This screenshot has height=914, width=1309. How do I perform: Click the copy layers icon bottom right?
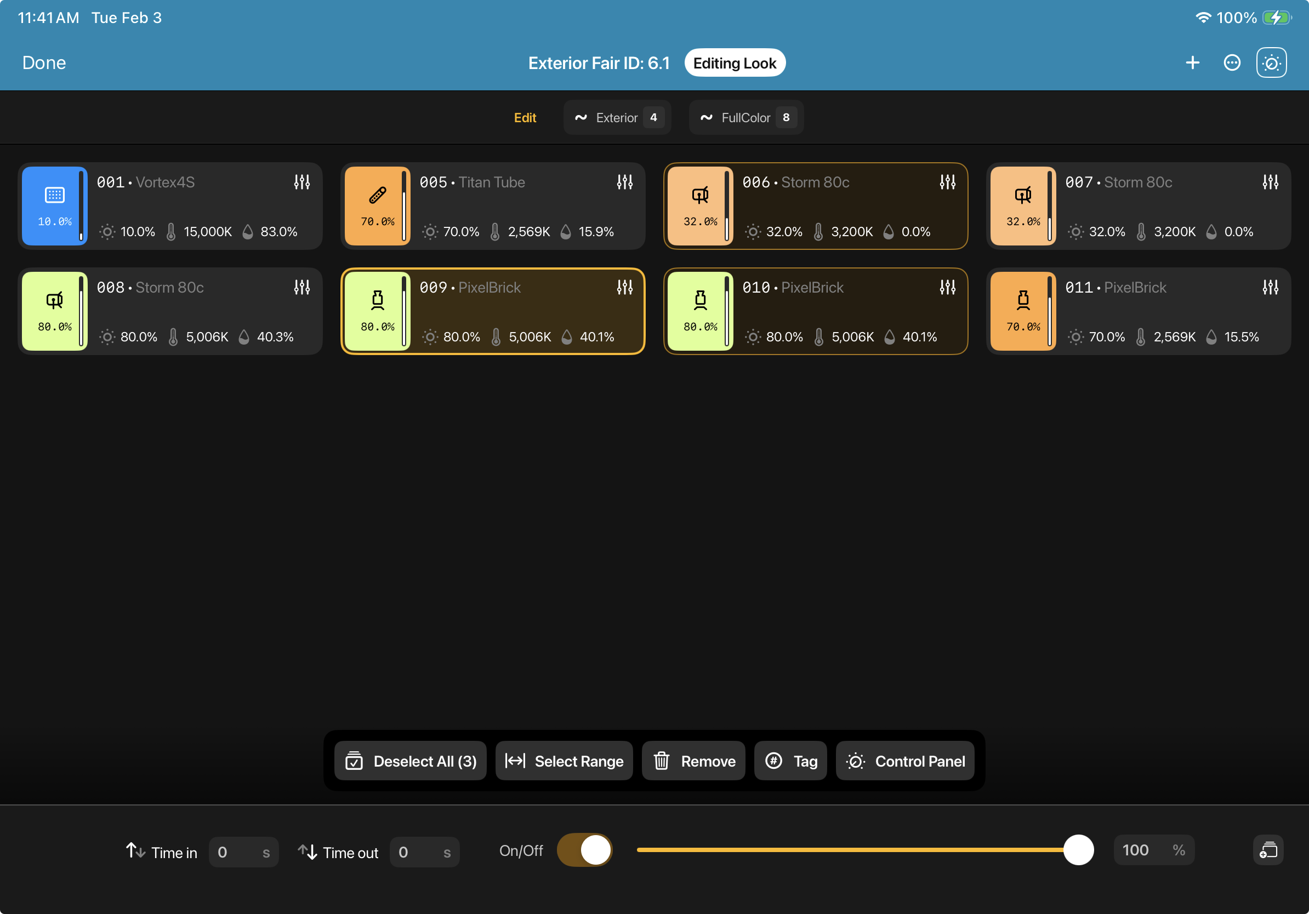[x=1268, y=850]
